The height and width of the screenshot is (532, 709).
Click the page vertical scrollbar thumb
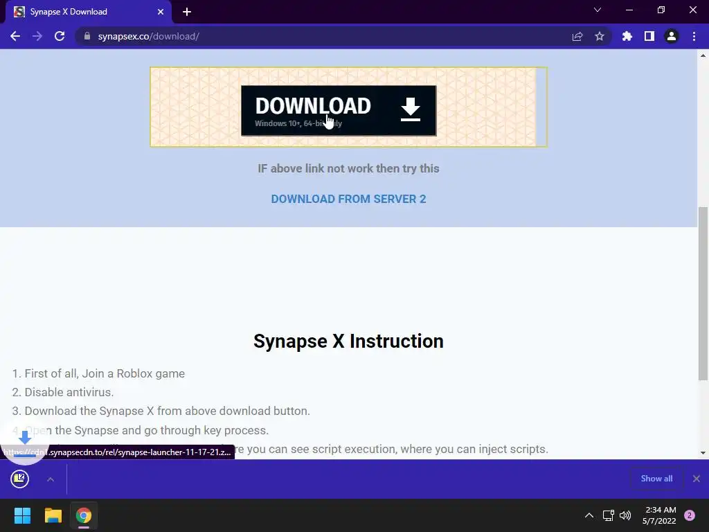[703, 293]
